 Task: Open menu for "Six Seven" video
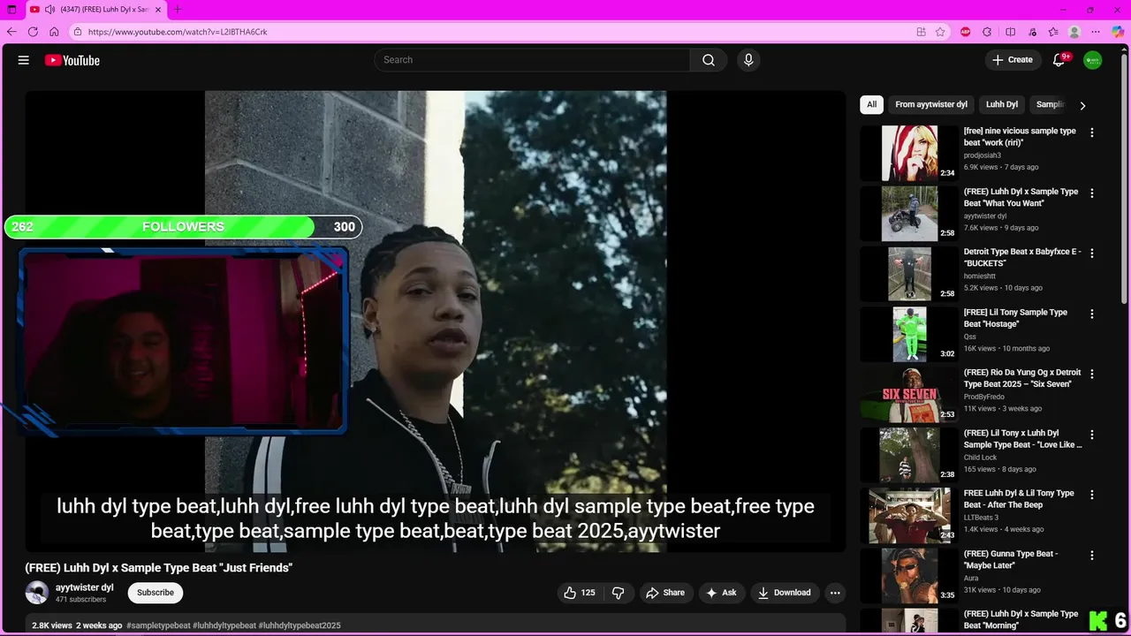coord(1092,374)
